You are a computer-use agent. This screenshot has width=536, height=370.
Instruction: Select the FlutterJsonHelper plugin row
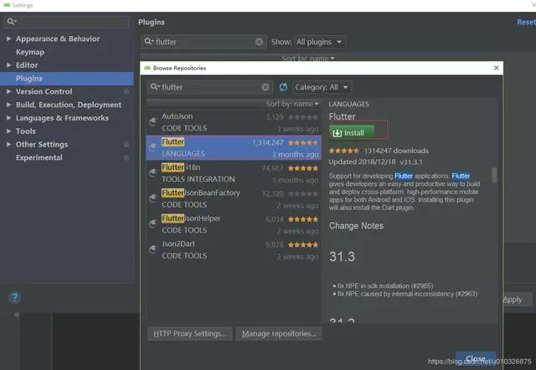[234, 224]
